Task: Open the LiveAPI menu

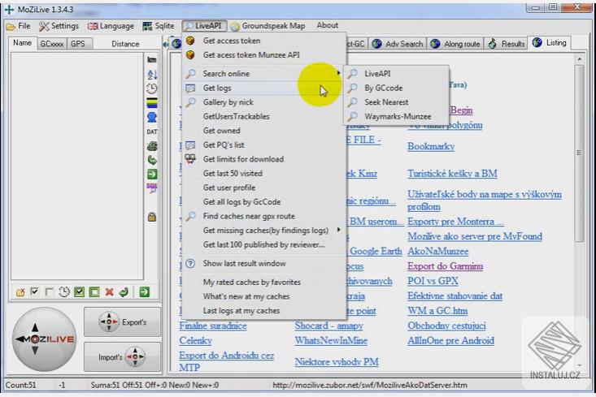Action: coord(204,26)
